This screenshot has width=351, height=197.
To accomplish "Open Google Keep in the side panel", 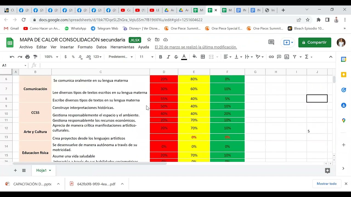I will 344,74.
